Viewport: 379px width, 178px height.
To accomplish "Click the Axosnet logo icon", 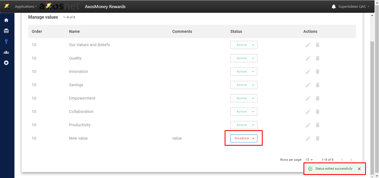I will point(7,6).
